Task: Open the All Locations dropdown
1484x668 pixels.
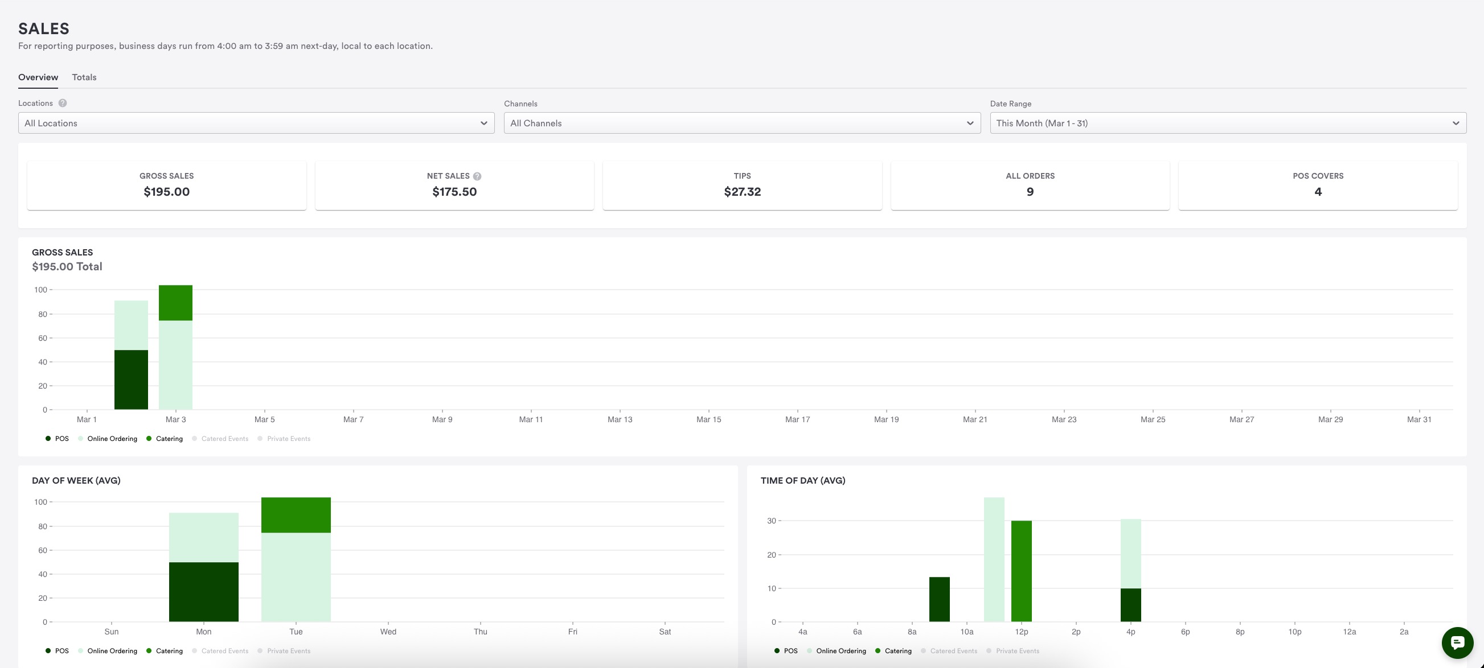Action: tap(256, 123)
